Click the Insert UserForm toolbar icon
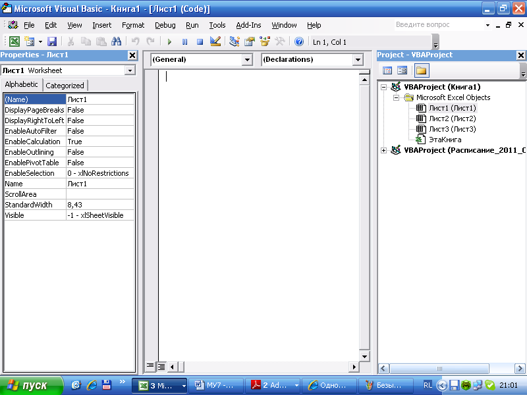527x395 pixels. pos(30,41)
